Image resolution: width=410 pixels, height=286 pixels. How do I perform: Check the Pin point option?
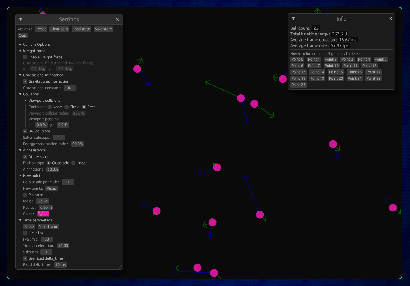[x=25, y=195]
